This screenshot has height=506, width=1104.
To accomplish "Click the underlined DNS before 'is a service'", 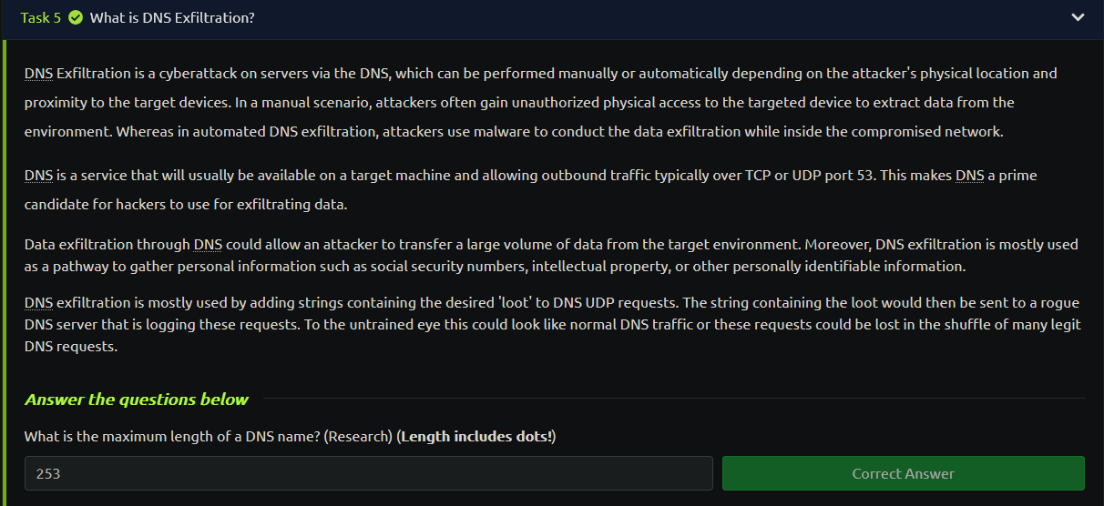I will point(38,175).
